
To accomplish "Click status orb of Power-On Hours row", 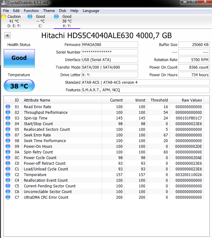I will (x=8, y=146).
